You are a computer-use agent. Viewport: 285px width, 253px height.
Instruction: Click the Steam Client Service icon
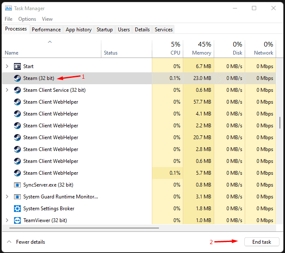point(17,90)
